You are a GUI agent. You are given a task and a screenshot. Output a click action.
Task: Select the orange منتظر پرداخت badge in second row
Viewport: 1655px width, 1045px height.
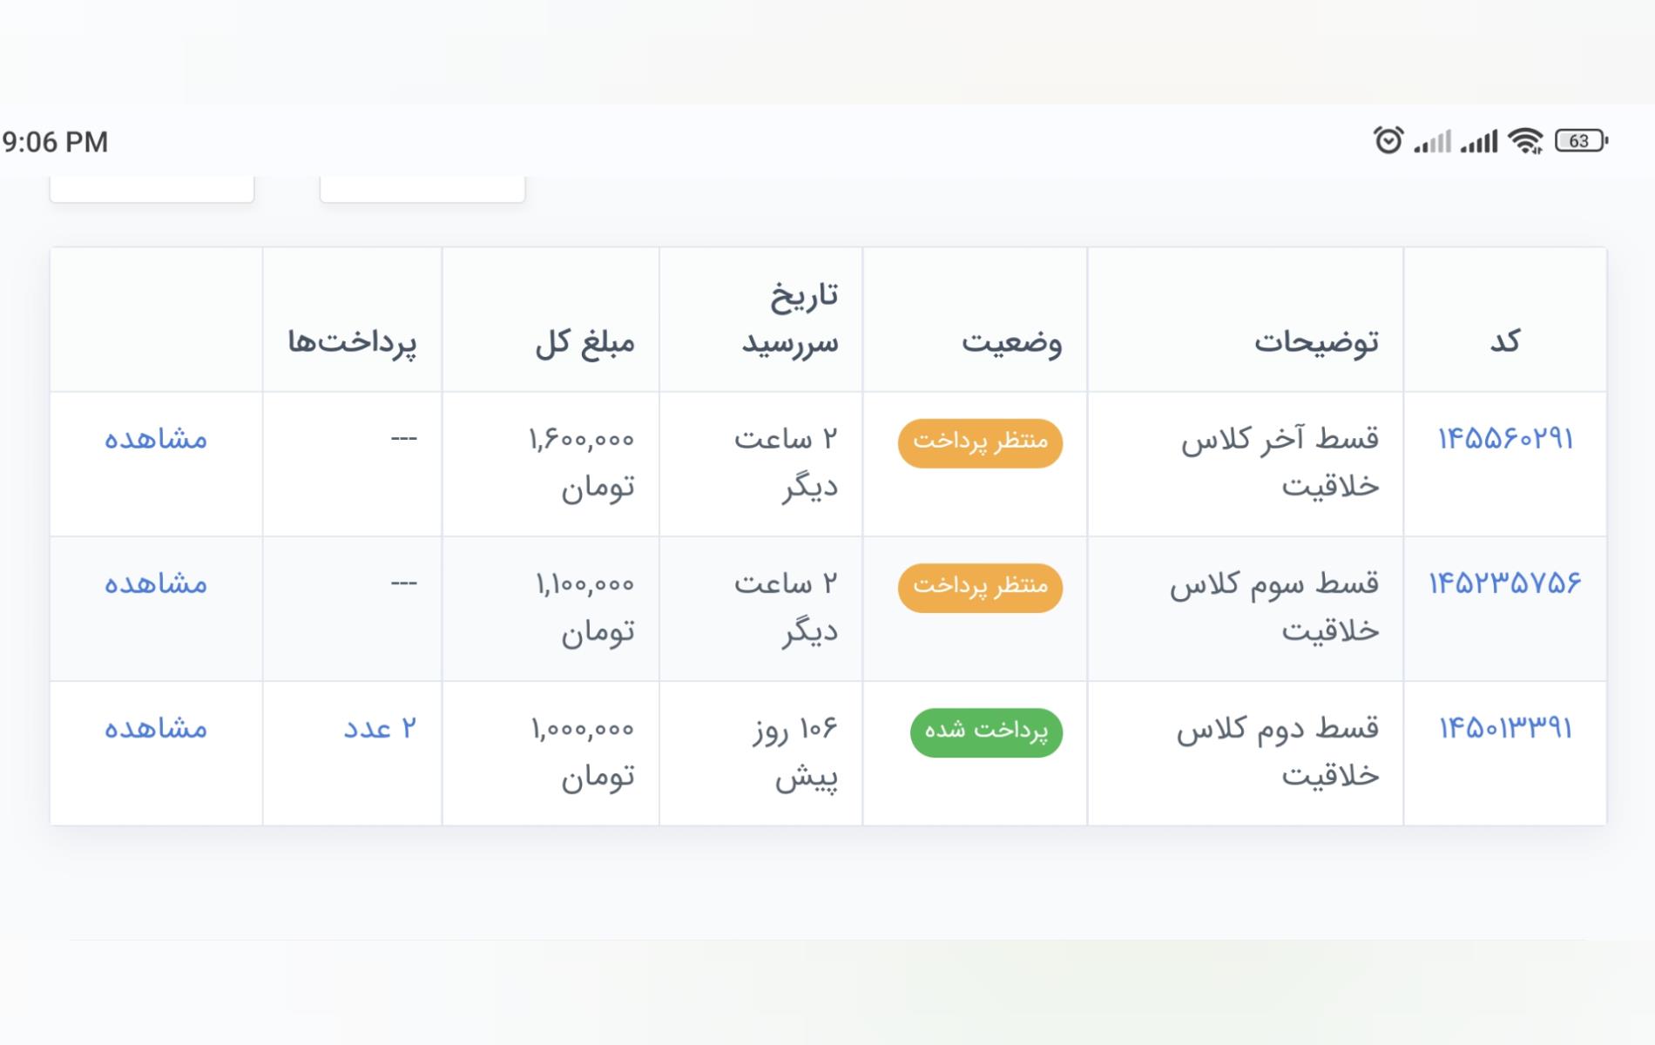tap(980, 588)
